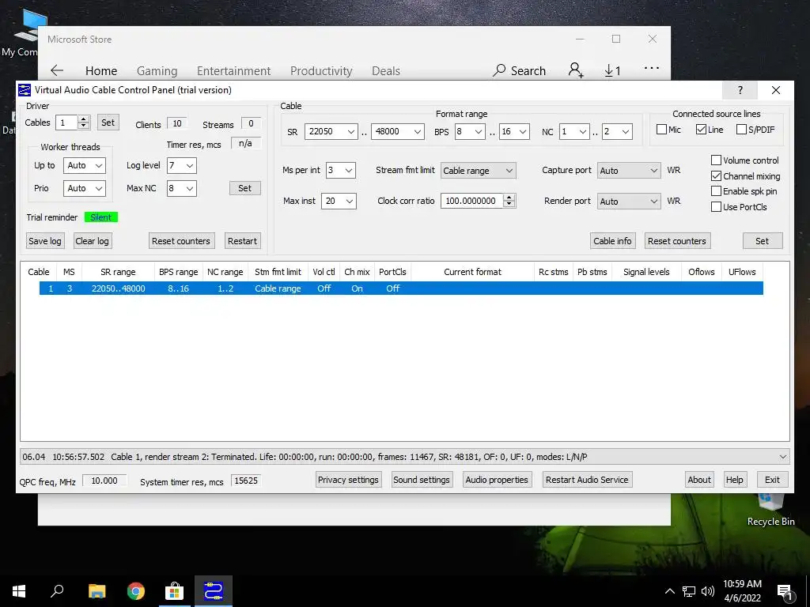Viewport: 810px width, 607px height.
Task: Check the Enable spk pin option
Action: point(716,191)
